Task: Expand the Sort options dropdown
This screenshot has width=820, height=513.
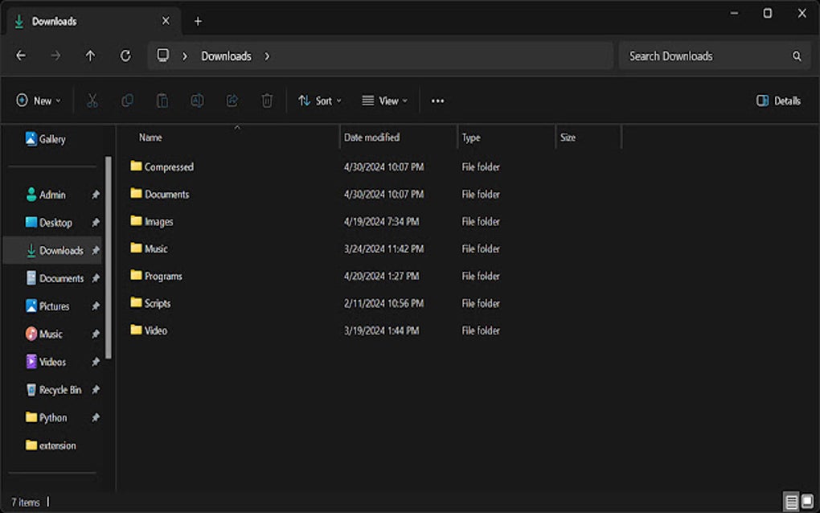Action: 319,100
